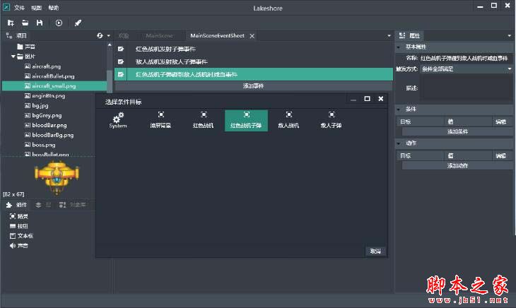The height and width of the screenshot is (308, 516).
Task: Select the 滚屏背景 sprite target
Action: click(160, 120)
